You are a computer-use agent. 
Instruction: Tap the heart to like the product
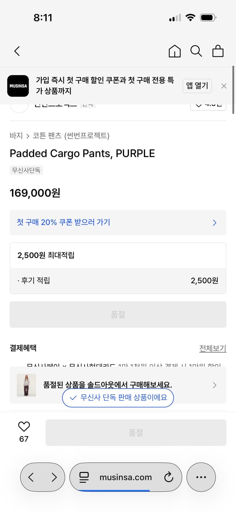tap(23, 426)
